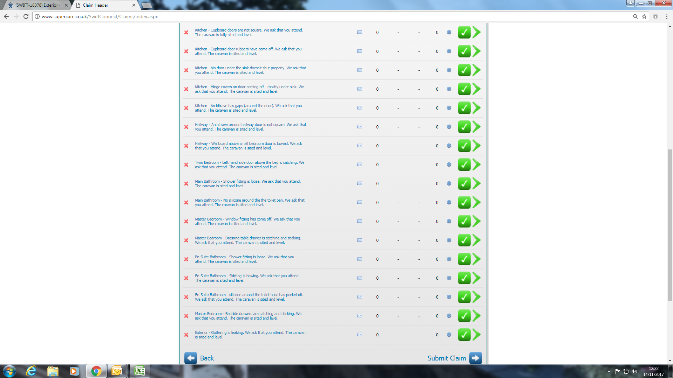
Task: Expand green arrow on Kitchen Hinge covers row
Action: coord(476,89)
